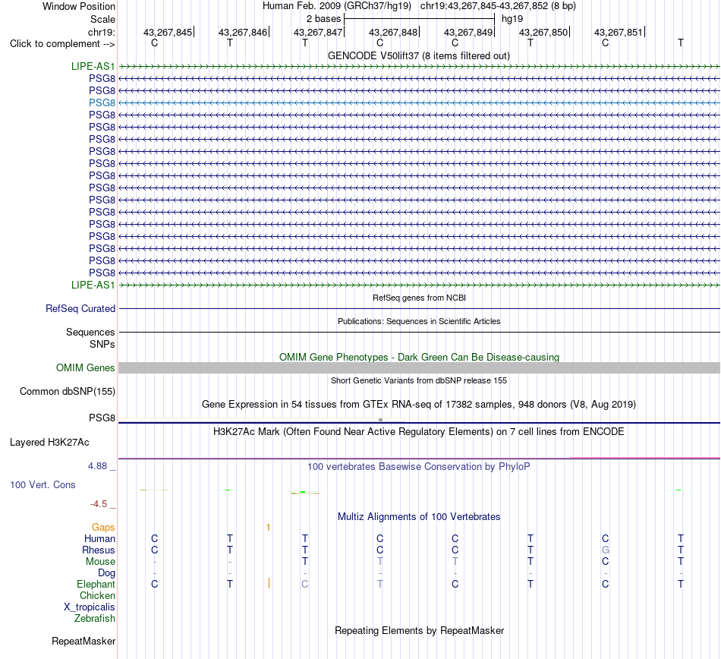Screen dimensions: 721x659
Task: Click the OMIM Genes side label
Action: pyautogui.click(x=86, y=368)
